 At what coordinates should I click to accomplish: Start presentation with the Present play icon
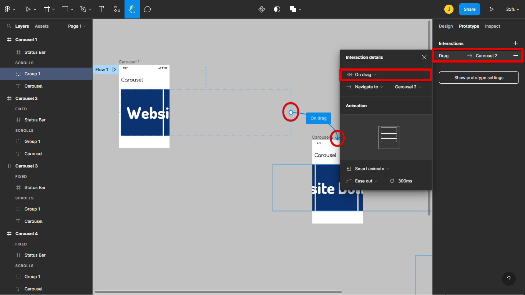click(x=492, y=9)
